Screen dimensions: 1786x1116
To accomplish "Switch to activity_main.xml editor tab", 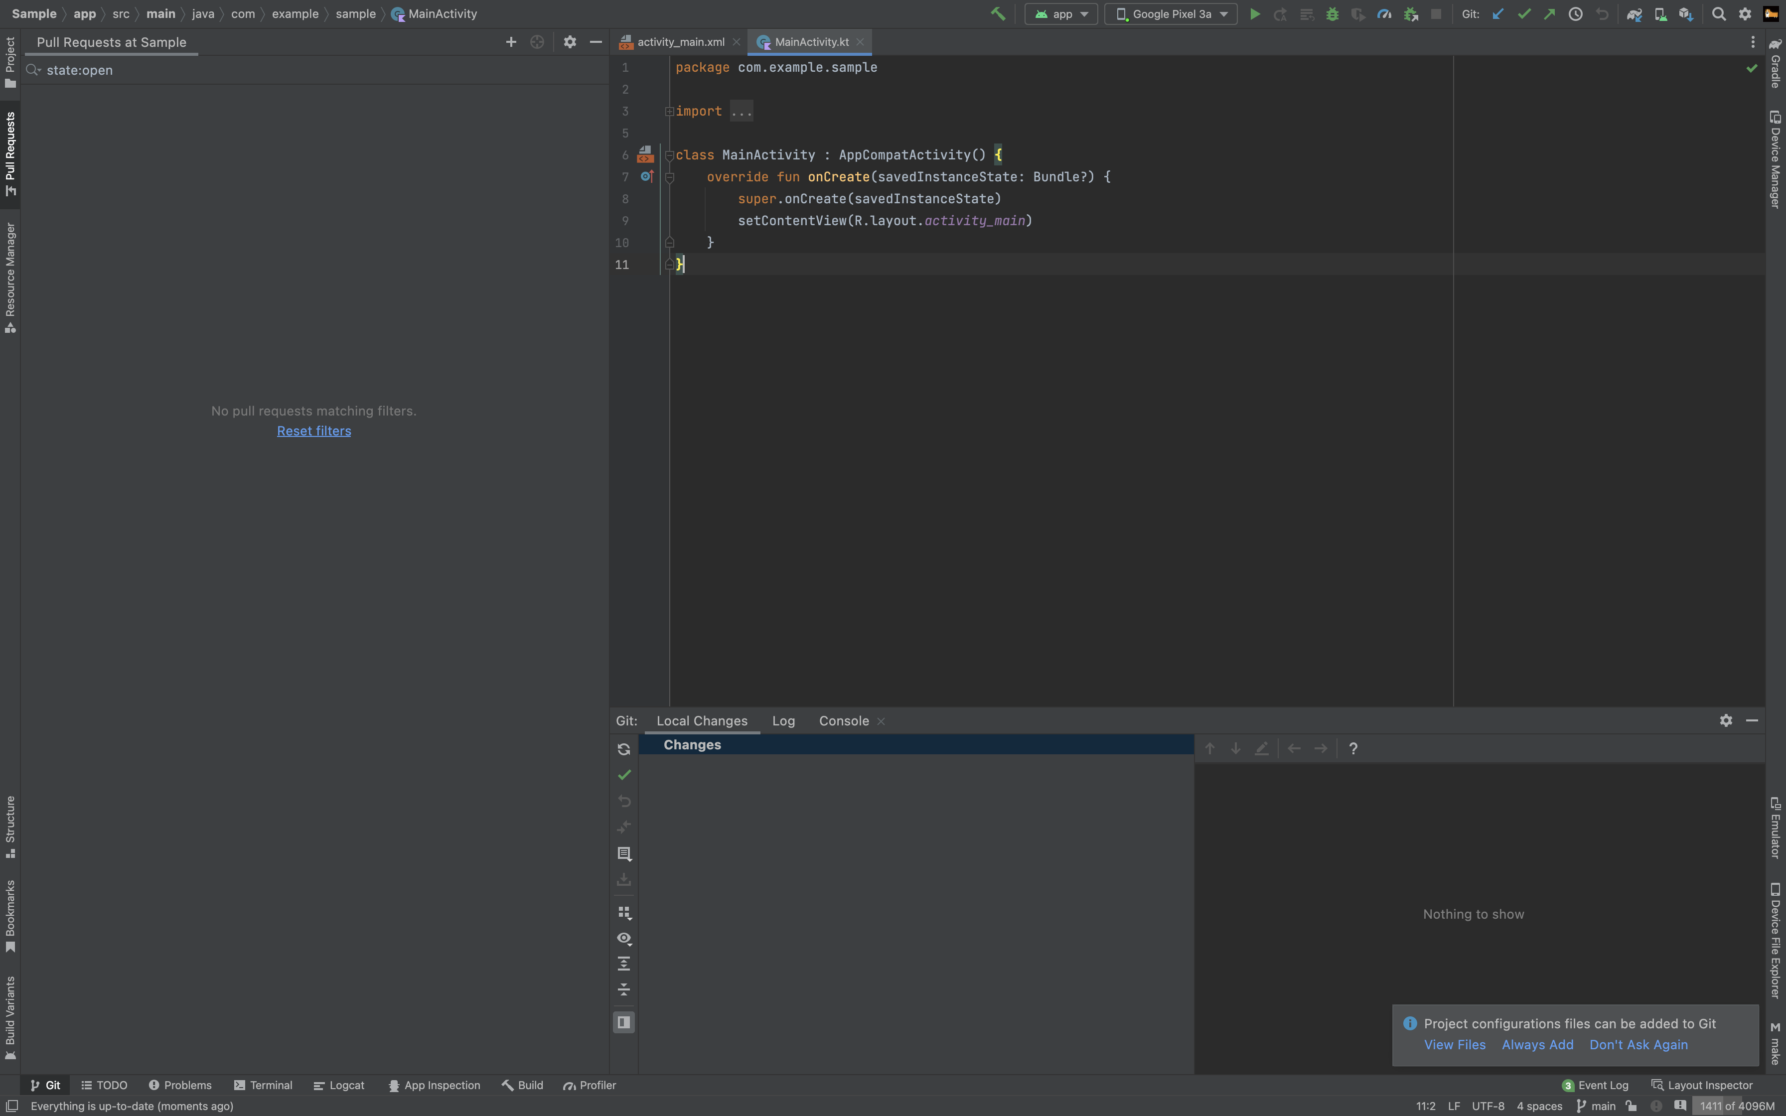I will click(x=680, y=42).
